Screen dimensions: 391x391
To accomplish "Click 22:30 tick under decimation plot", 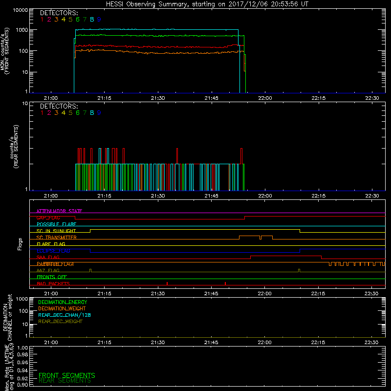I will [371, 343].
